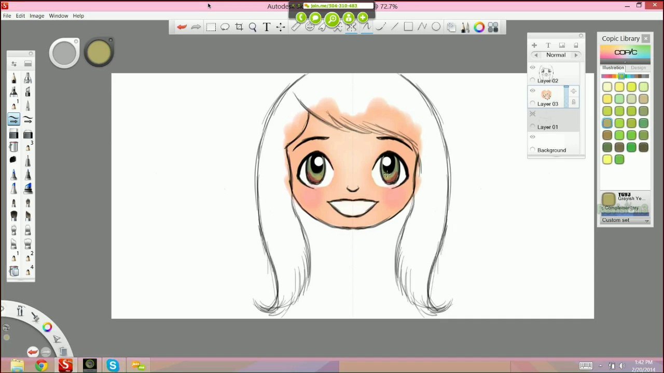664x373 pixels.
Task: Hide Layer 02 using its eye icon
Action: [532, 68]
